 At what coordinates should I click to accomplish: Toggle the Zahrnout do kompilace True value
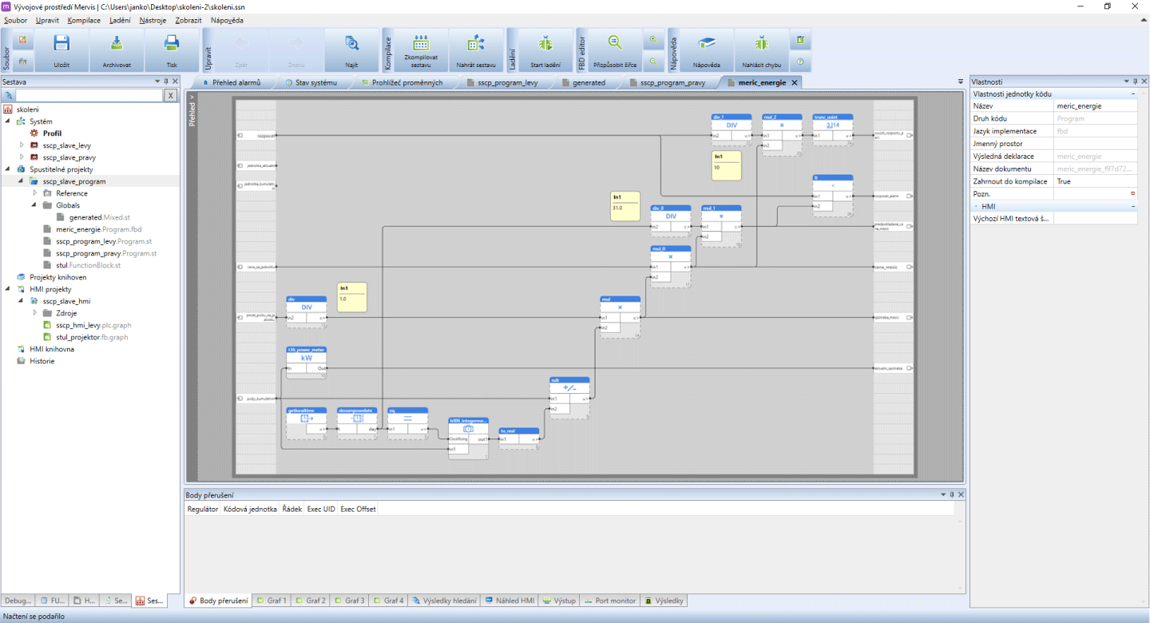(x=1095, y=181)
